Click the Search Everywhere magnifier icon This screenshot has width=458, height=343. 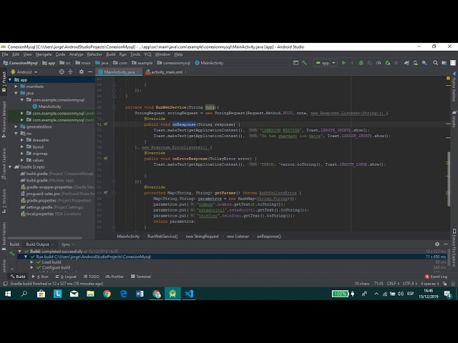coord(435,63)
